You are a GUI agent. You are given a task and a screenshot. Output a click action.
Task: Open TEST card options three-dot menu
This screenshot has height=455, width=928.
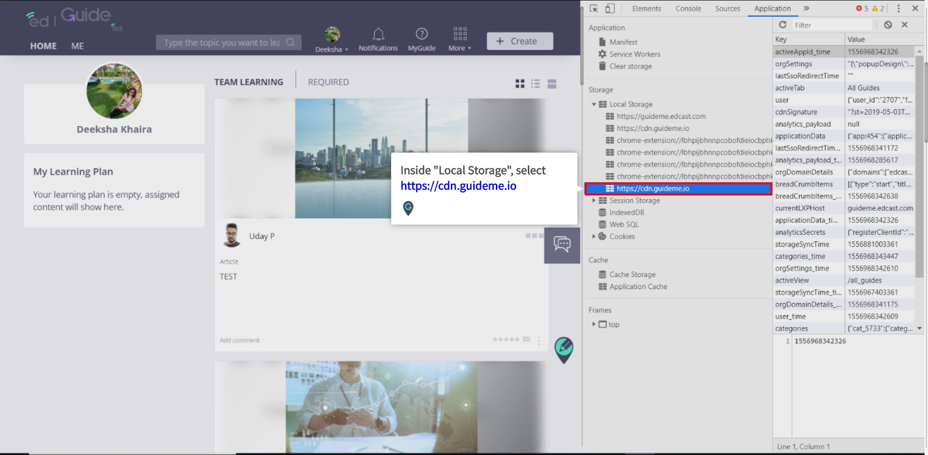point(539,340)
